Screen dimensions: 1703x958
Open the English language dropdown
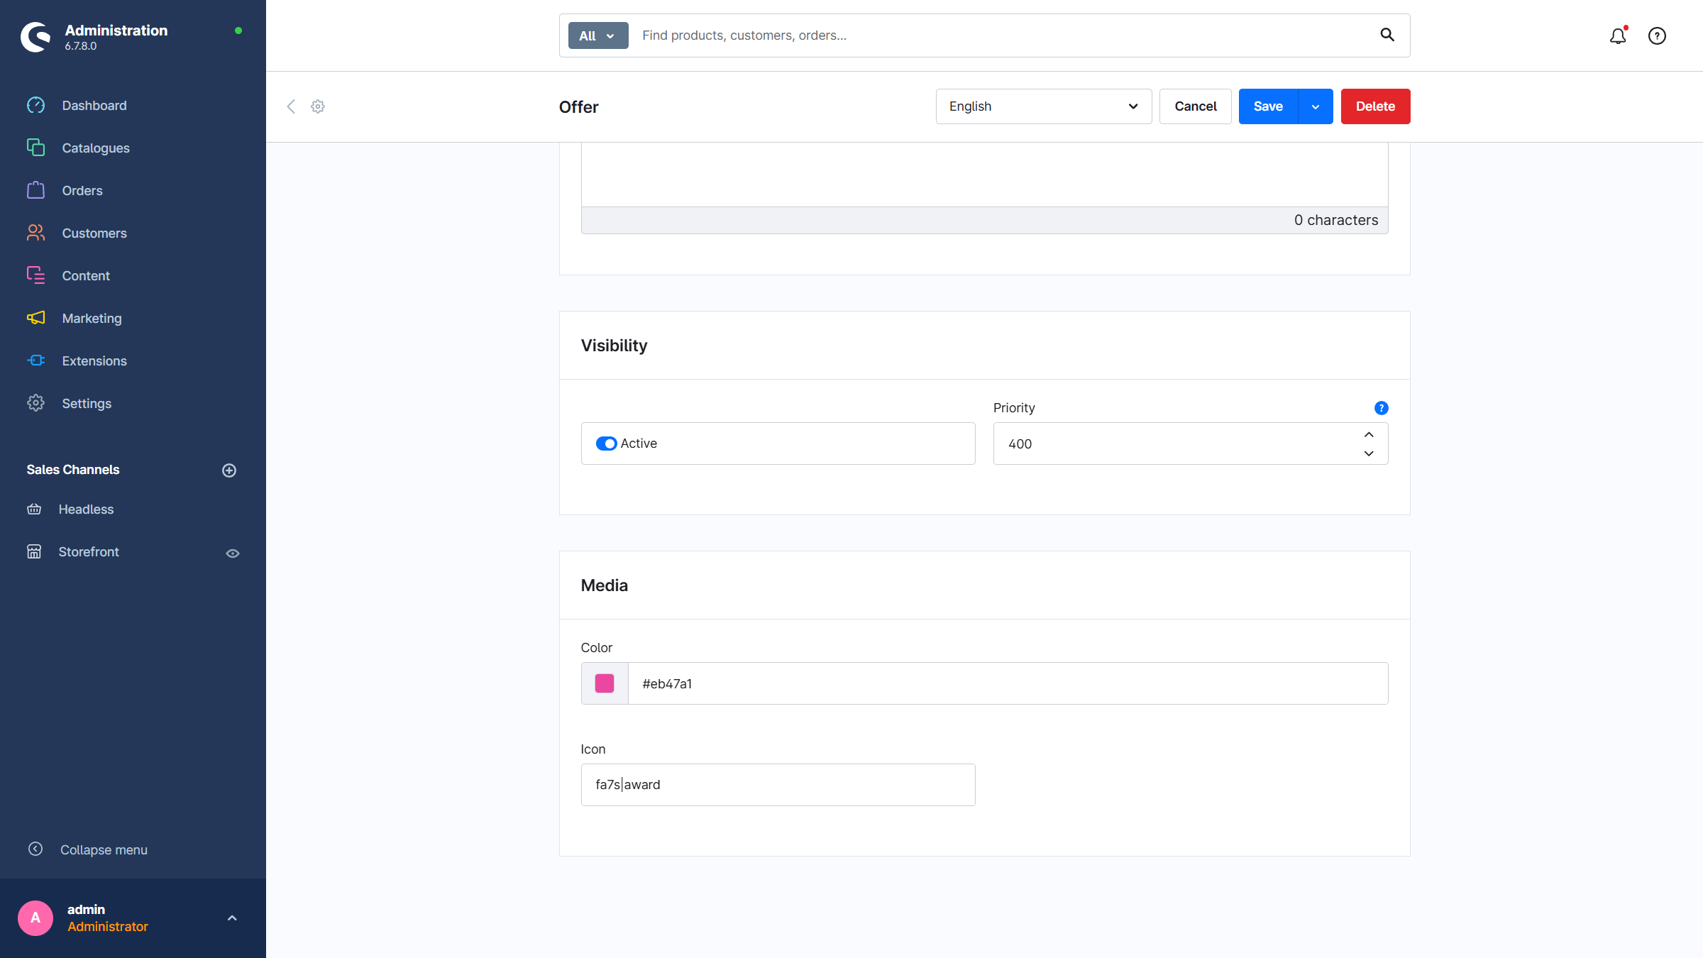[1043, 106]
